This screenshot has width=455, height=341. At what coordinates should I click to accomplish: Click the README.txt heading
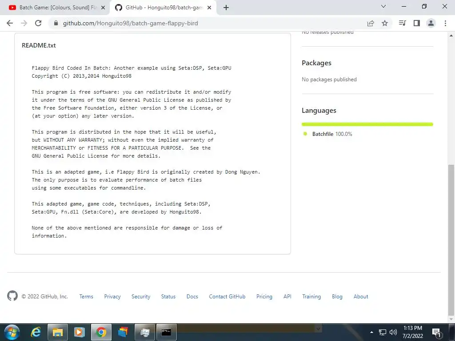pos(39,46)
